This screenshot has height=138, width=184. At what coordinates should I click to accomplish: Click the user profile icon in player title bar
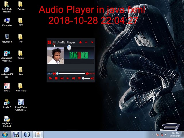click(80, 42)
